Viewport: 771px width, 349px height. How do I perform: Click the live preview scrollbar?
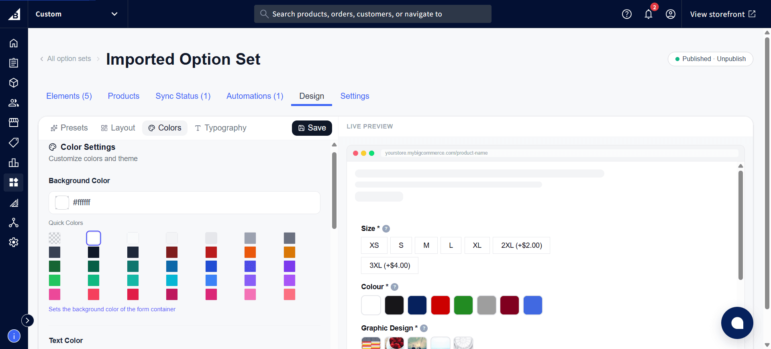741,225
